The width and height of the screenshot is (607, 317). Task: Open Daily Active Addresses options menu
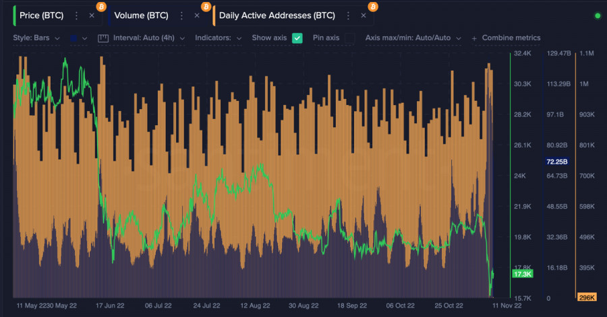348,15
